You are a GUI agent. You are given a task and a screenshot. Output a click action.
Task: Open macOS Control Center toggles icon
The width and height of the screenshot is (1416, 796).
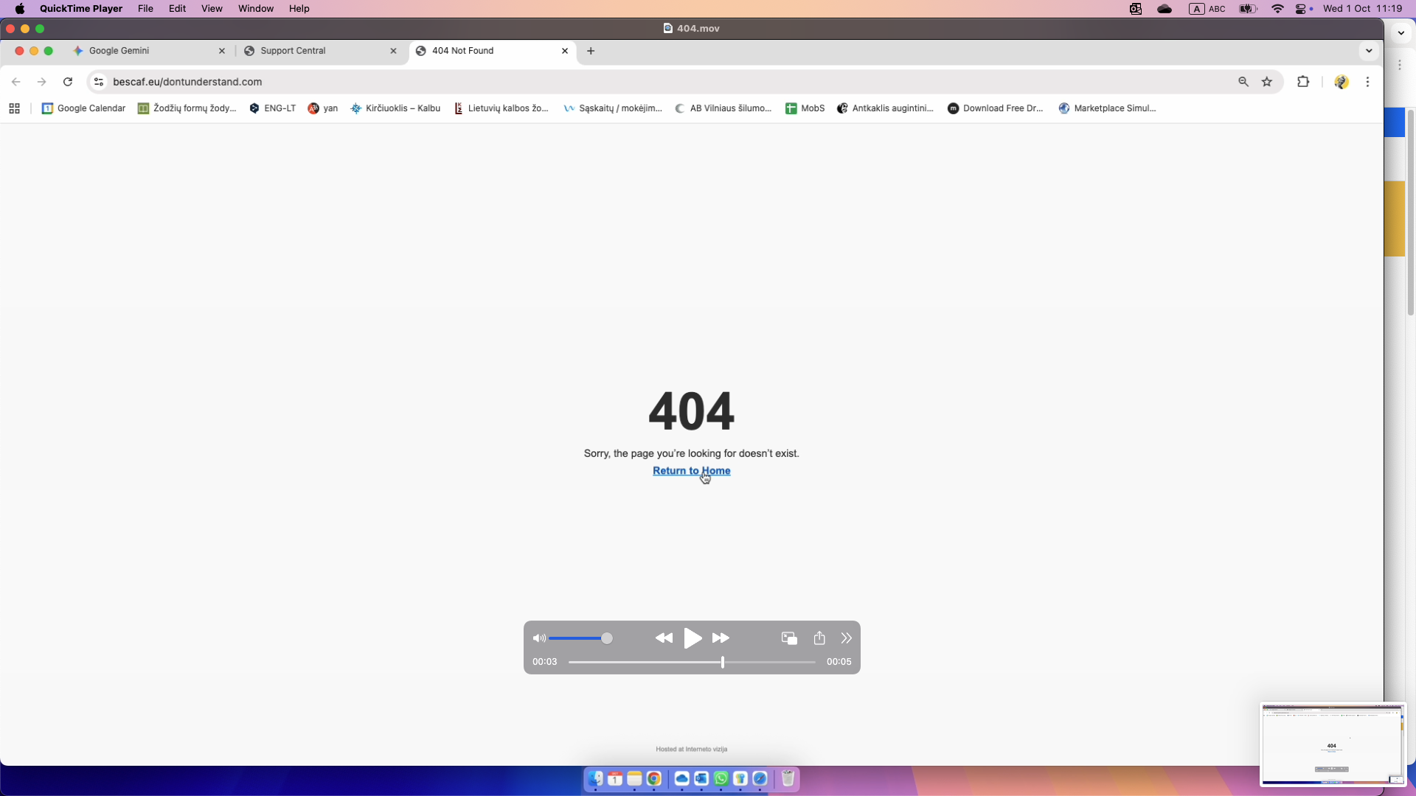(1302, 9)
